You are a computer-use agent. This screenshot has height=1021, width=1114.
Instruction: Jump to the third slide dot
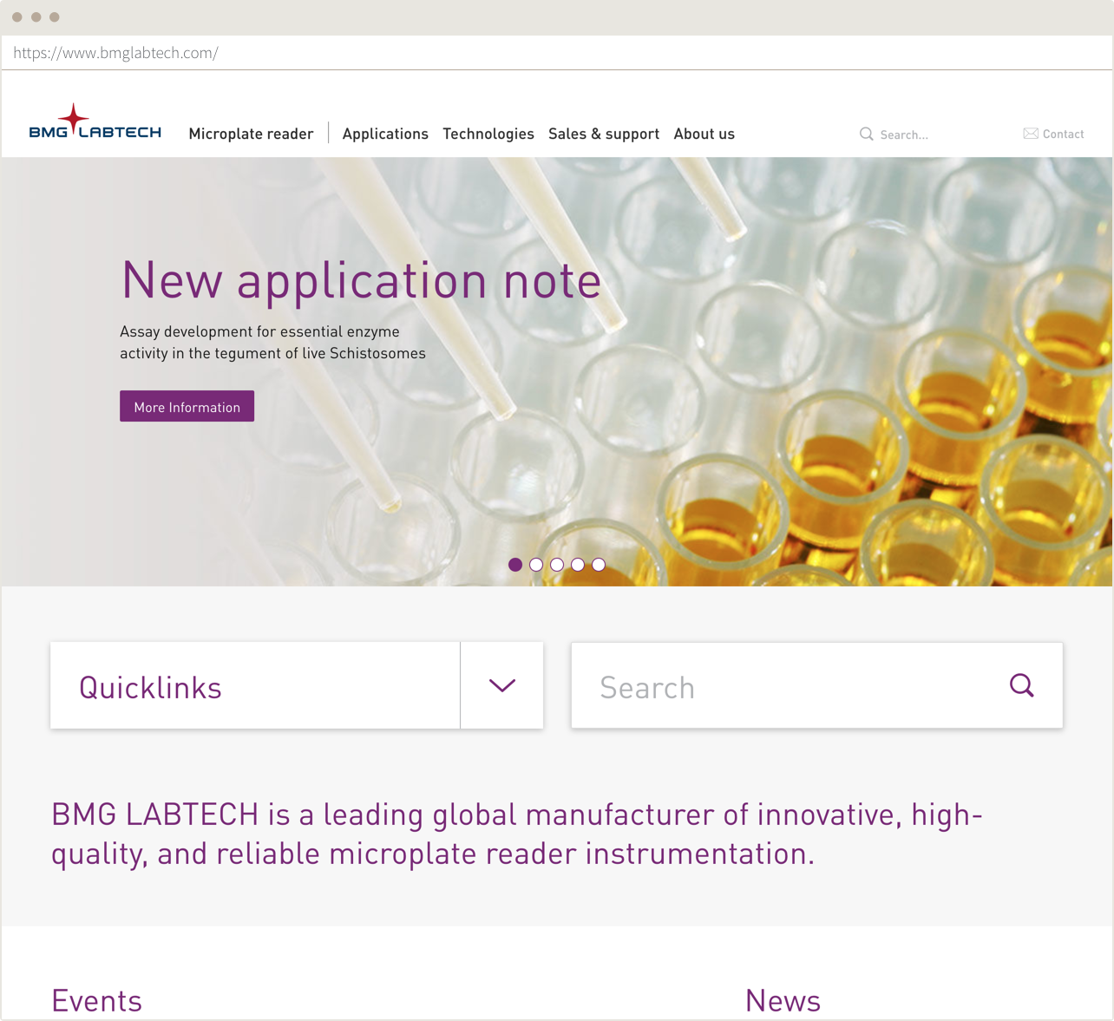[557, 565]
